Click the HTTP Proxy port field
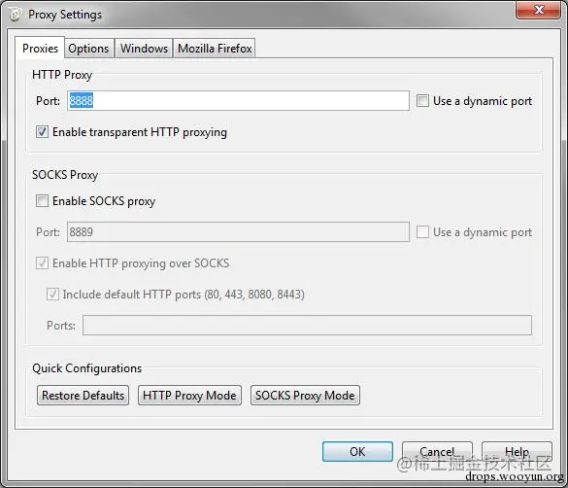This screenshot has height=488, width=568. pos(238,101)
